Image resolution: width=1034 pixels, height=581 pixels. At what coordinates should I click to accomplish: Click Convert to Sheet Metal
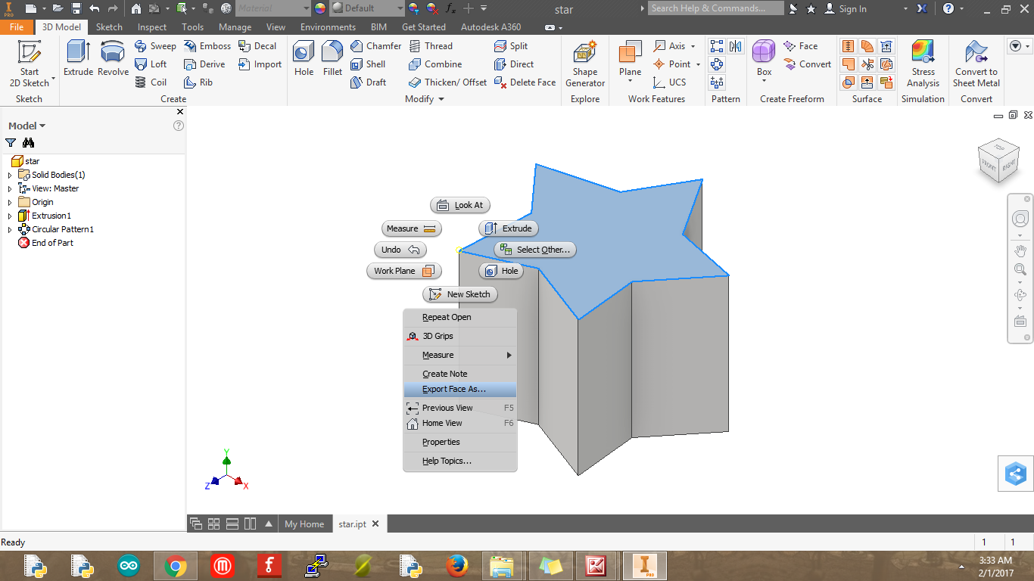976,64
